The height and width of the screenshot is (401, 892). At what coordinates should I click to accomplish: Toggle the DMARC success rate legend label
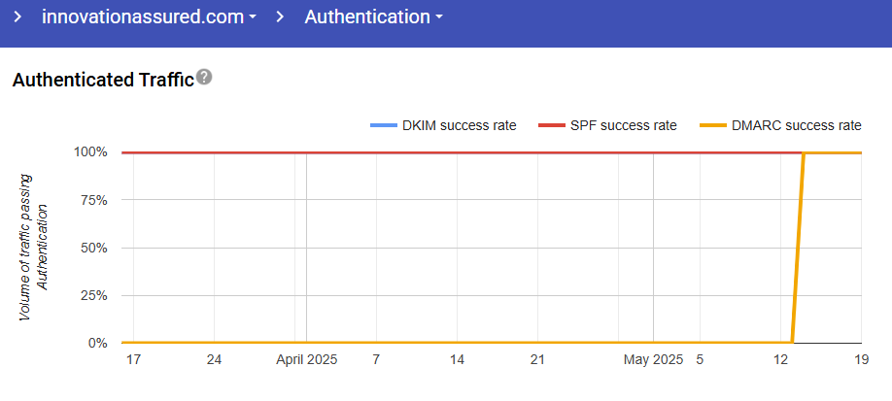[x=798, y=125]
